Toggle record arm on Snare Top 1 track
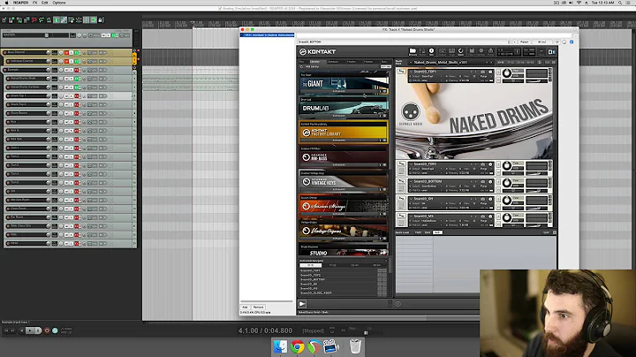636x357 pixels. click(x=8, y=95)
